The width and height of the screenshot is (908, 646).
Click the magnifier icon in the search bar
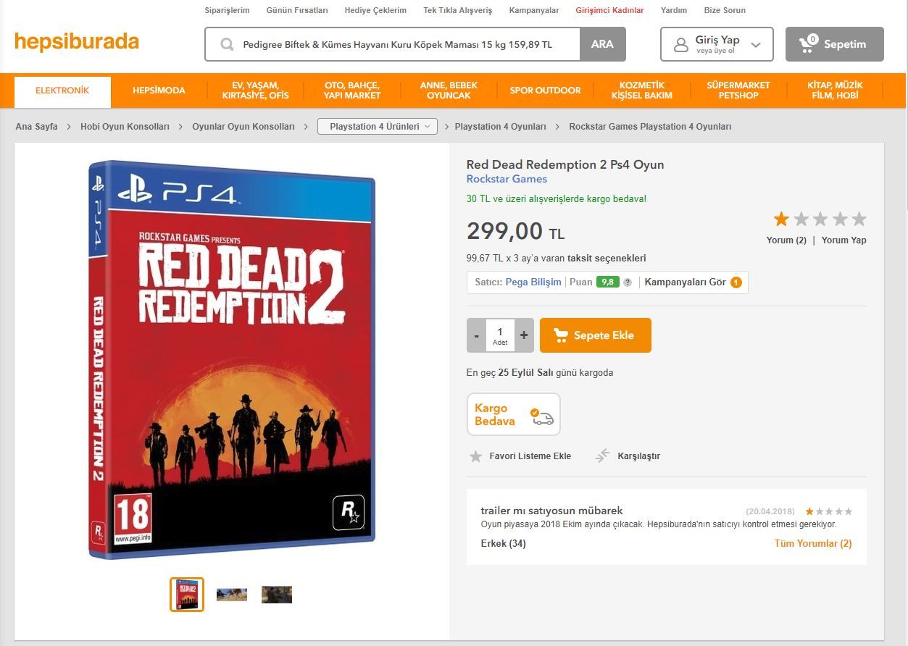pyautogui.click(x=227, y=44)
